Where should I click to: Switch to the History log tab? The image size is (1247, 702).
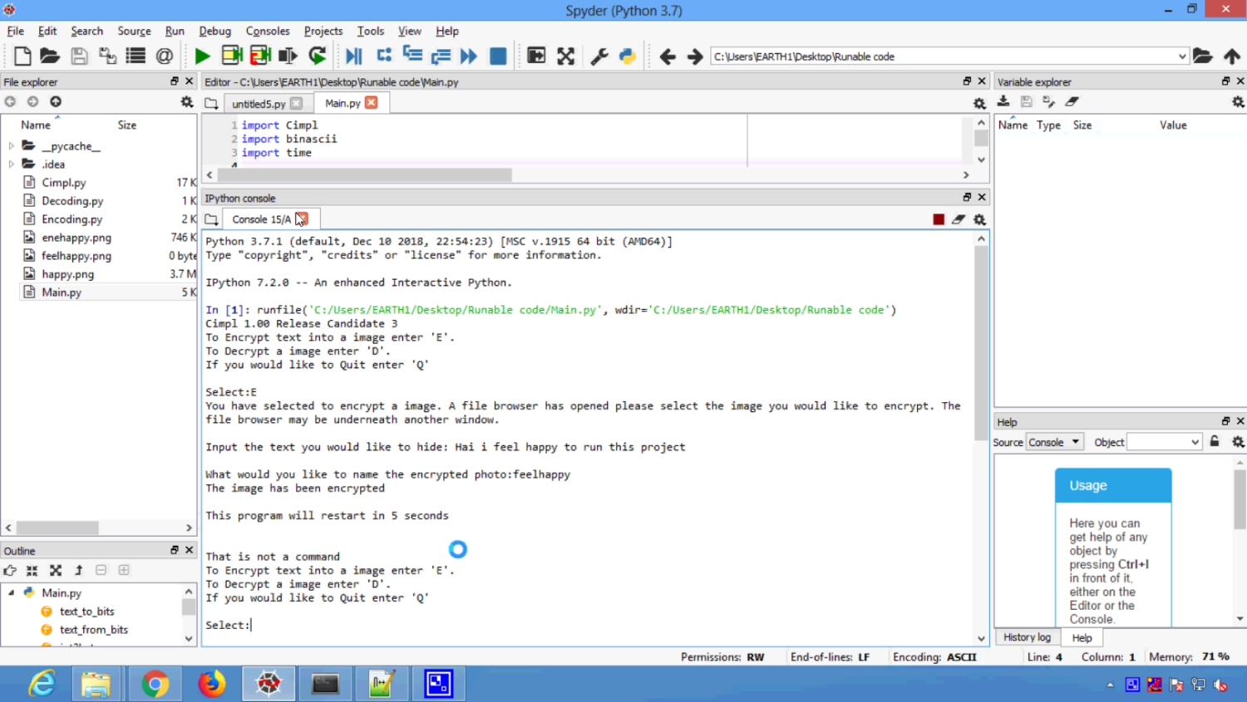tap(1027, 637)
